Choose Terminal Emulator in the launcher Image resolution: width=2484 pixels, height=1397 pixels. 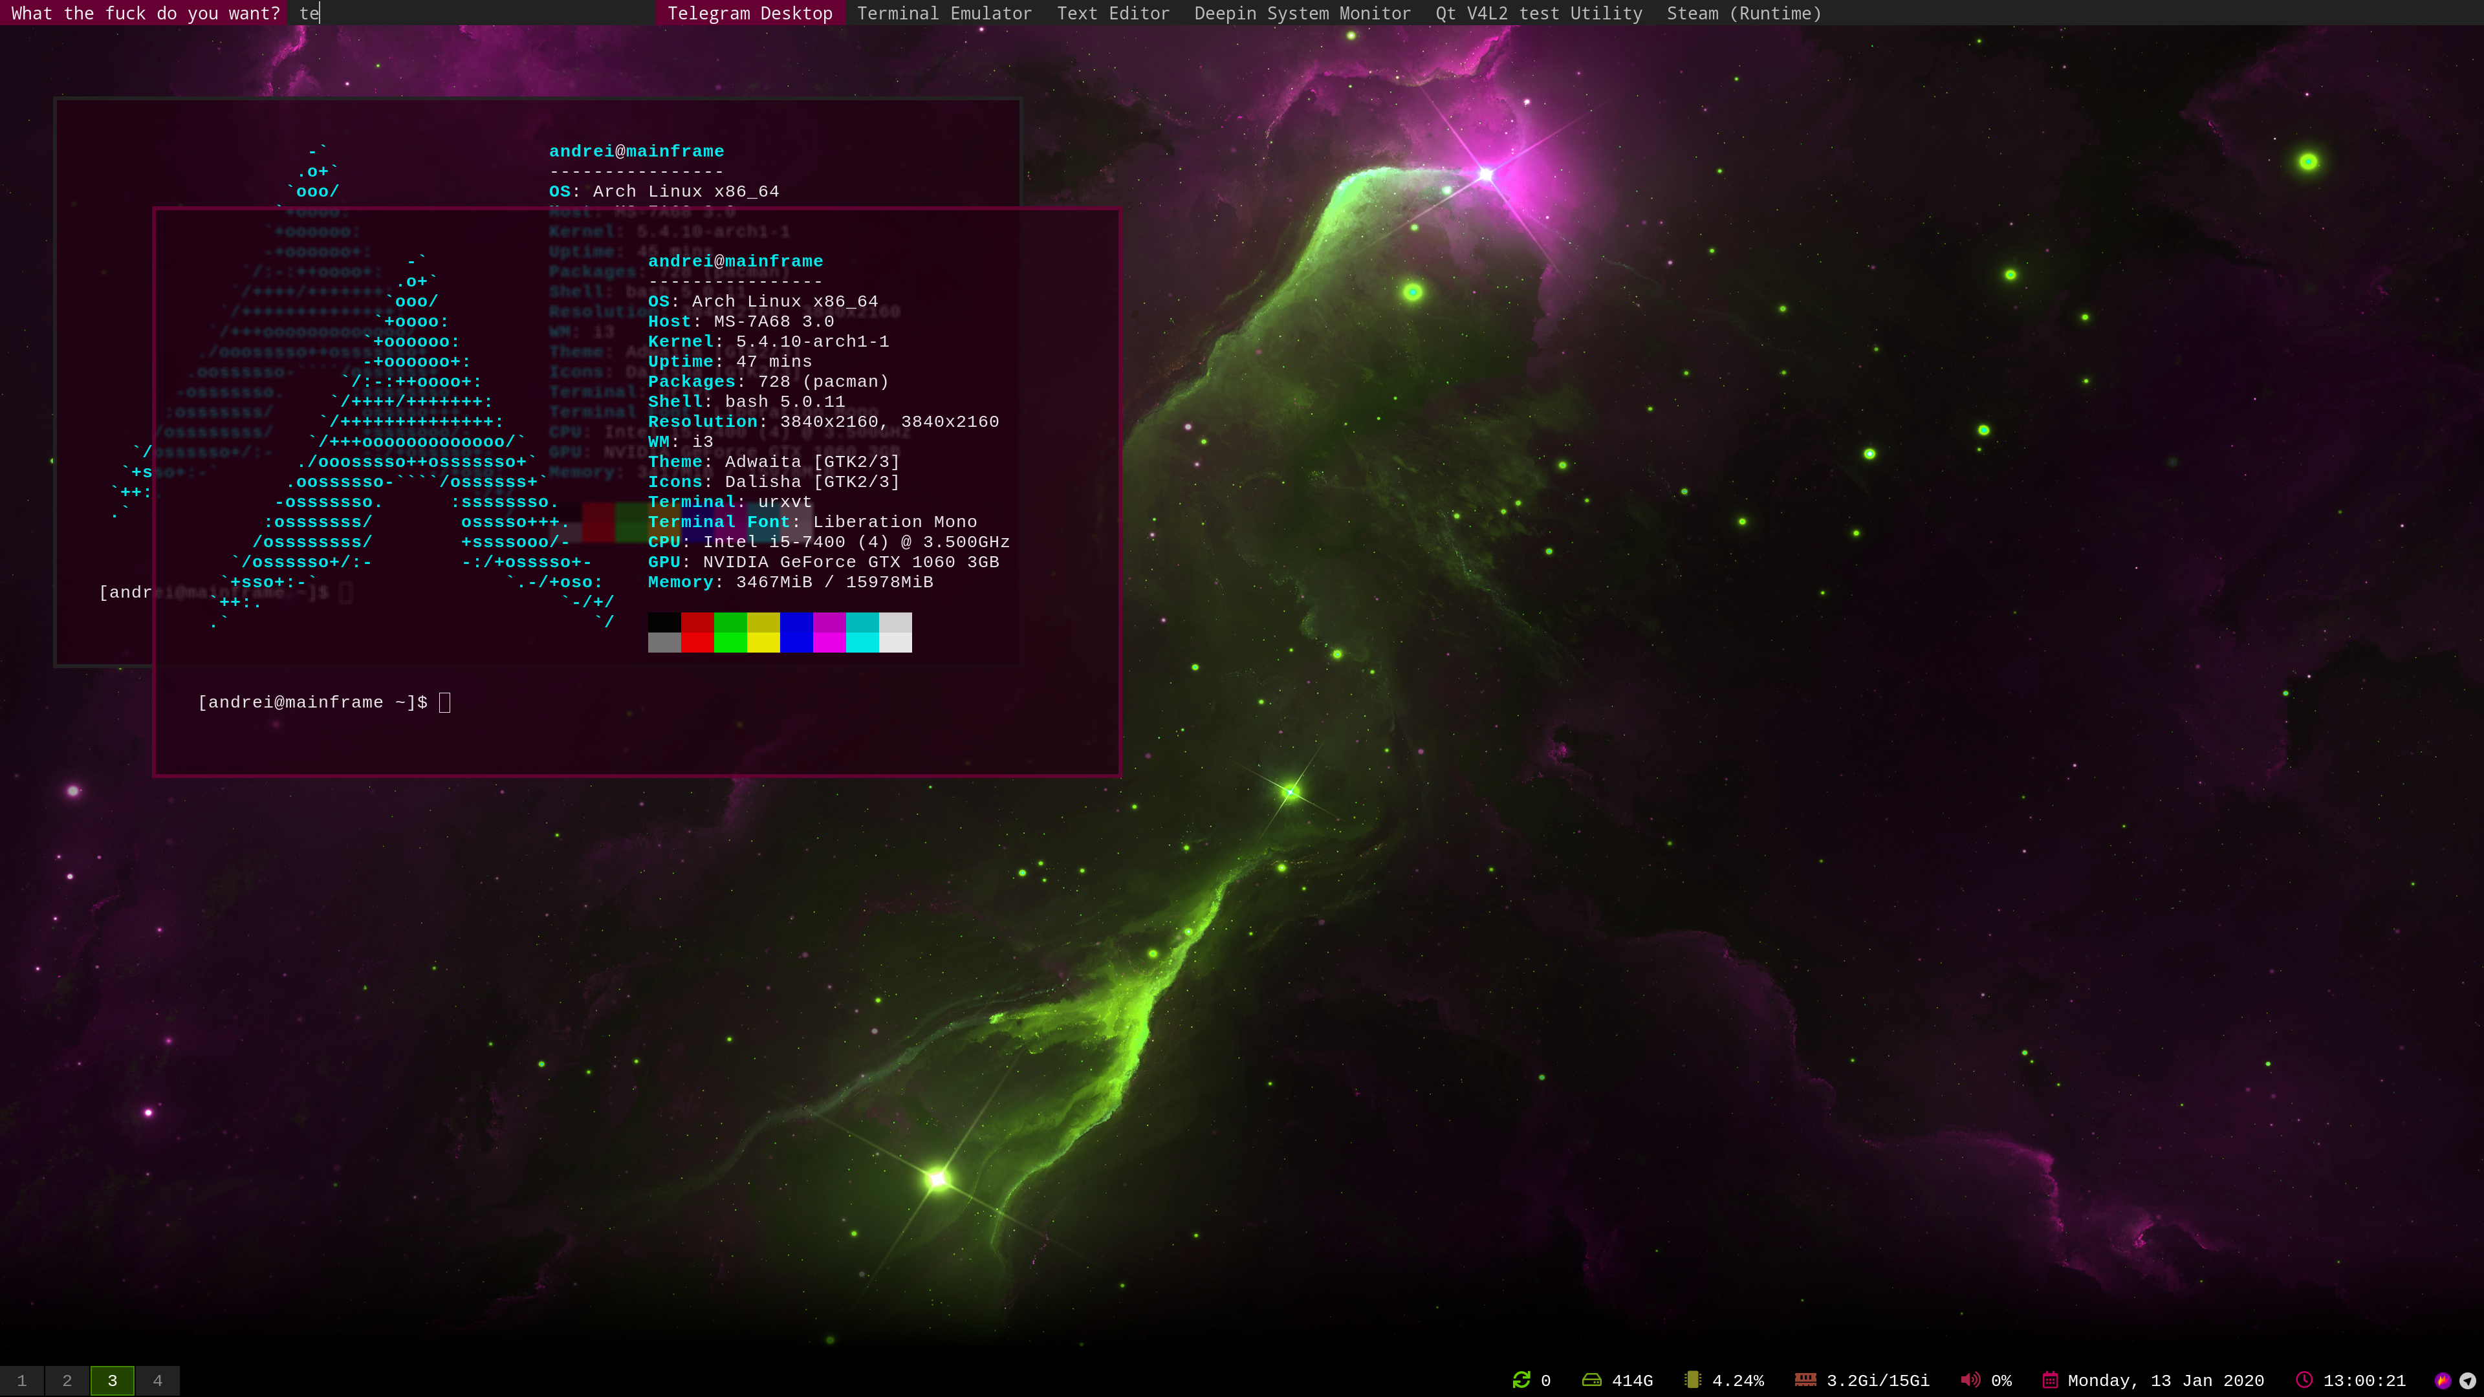944,14
